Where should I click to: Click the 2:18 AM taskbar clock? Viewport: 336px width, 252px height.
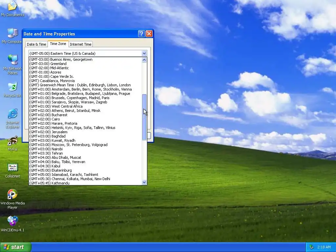(324, 247)
